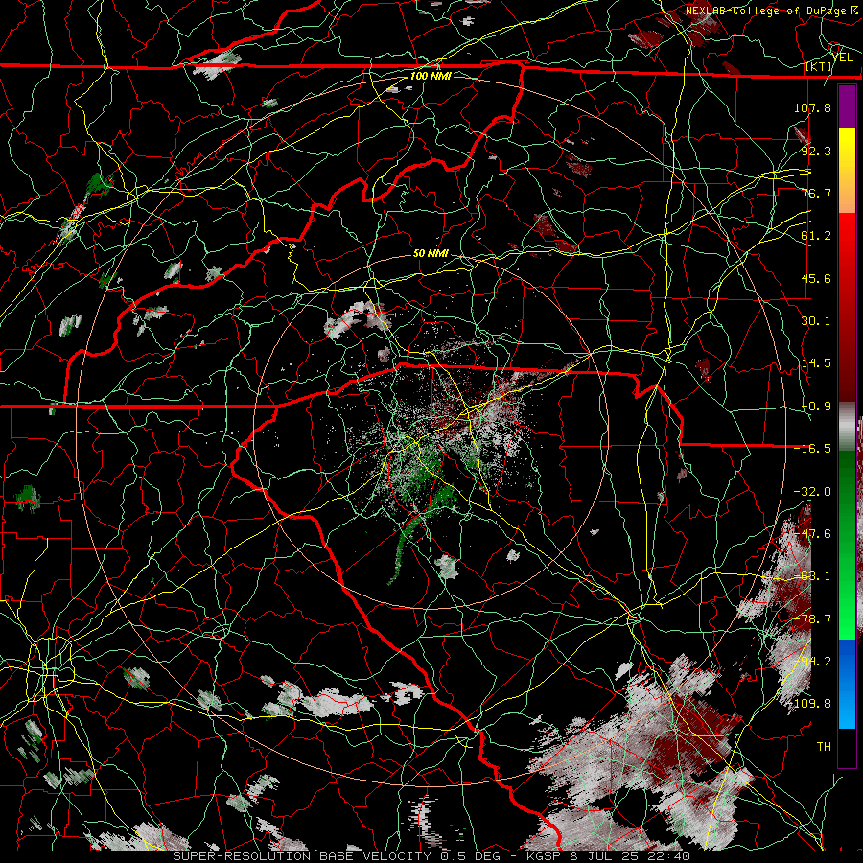Select the -94.2 velocity scale value

[812, 662]
